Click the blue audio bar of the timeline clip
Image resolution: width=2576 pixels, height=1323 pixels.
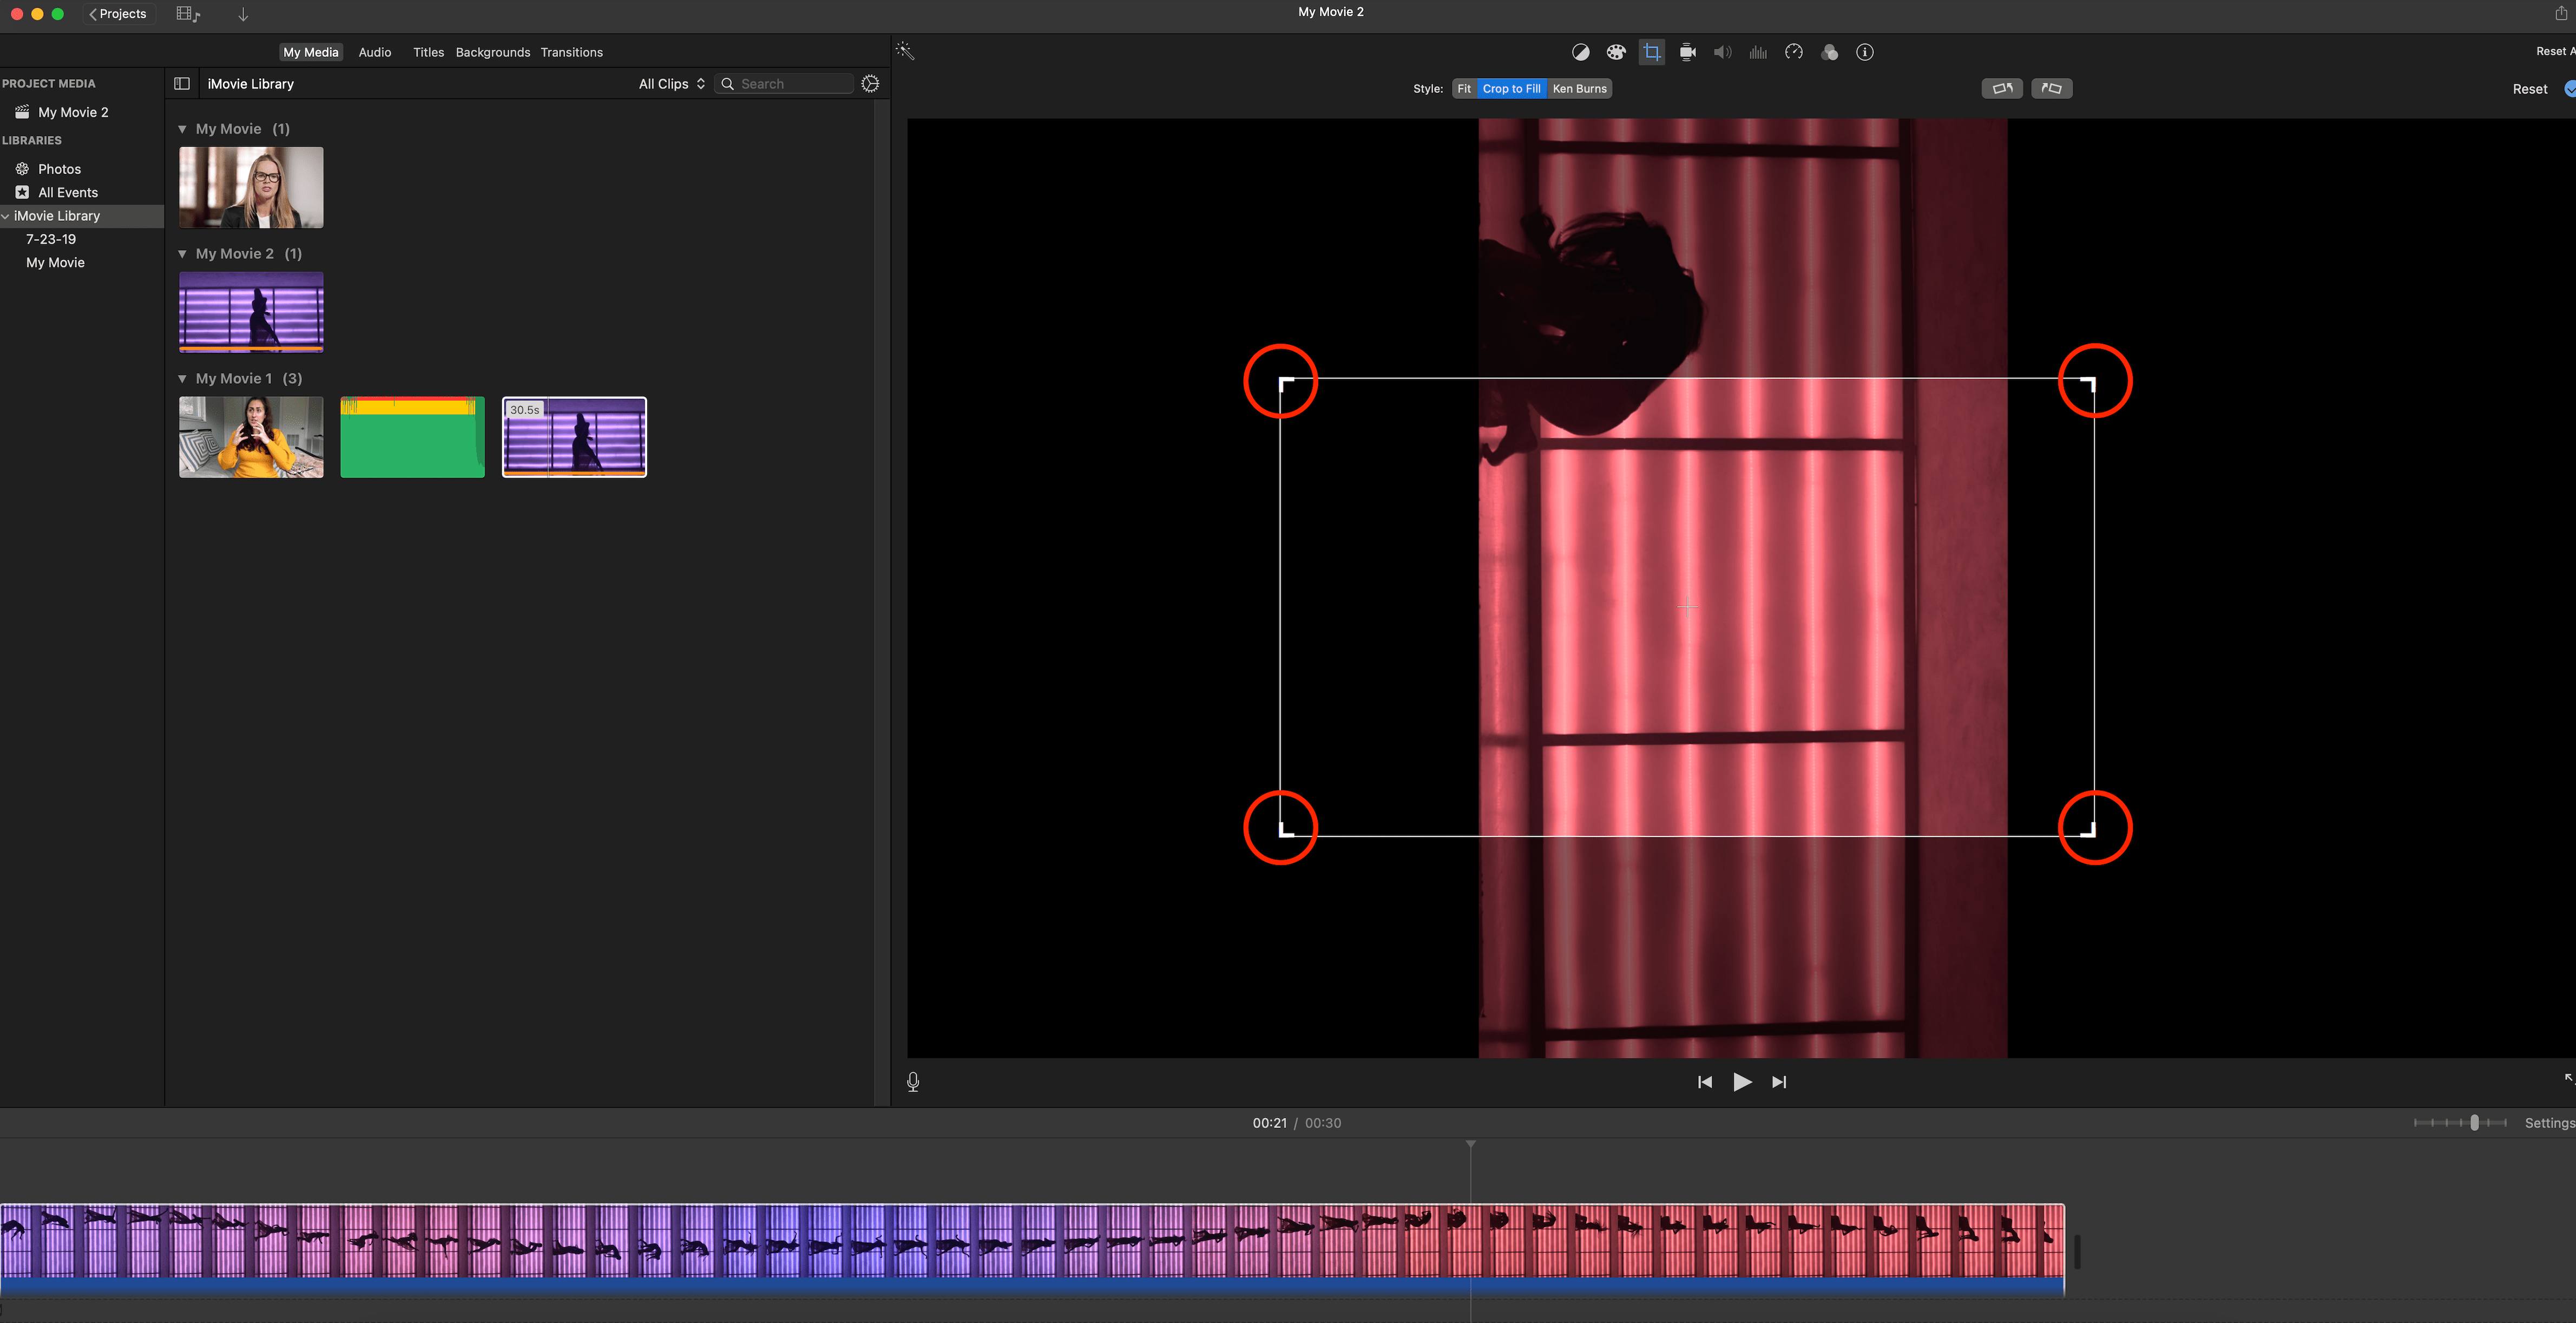(1032, 1287)
